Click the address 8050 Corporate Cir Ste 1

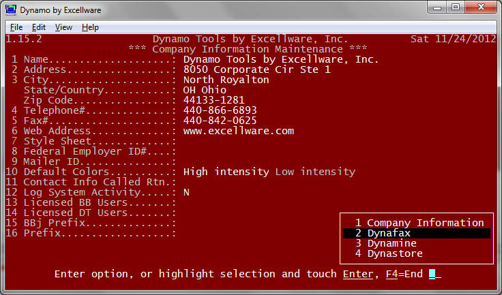(x=256, y=69)
